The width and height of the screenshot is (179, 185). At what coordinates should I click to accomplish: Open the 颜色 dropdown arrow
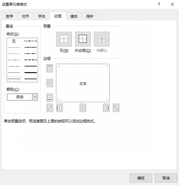(x=35, y=97)
